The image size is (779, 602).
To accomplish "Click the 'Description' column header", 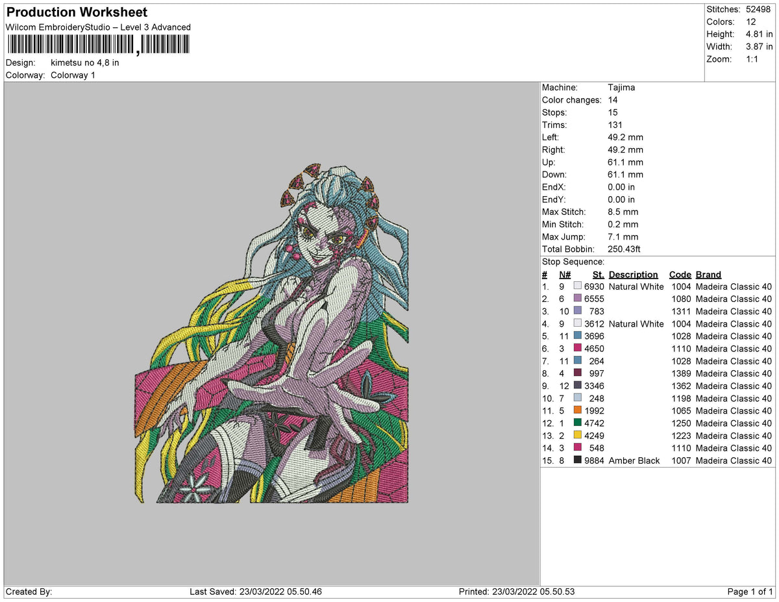I will click(633, 275).
